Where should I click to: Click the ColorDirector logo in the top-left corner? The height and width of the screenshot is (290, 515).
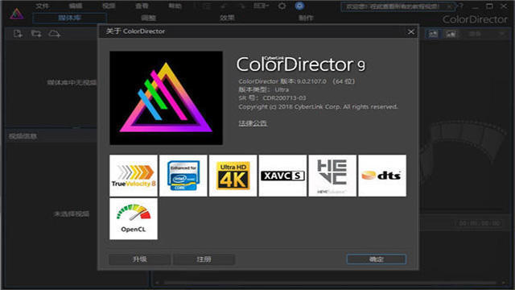tap(16, 14)
